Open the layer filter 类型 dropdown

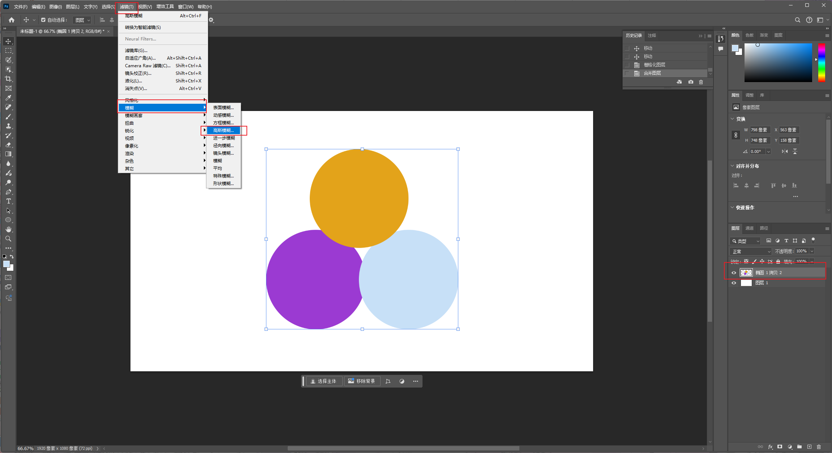point(745,241)
